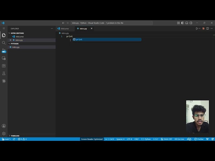Collapse the PYTHON folder section
This screenshot has height=161, width=215.
(x=14, y=44)
